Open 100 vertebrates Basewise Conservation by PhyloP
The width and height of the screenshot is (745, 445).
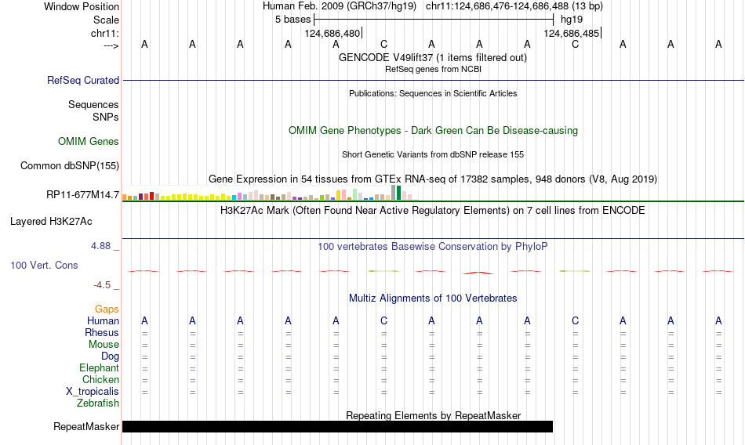click(x=432, y=247)
